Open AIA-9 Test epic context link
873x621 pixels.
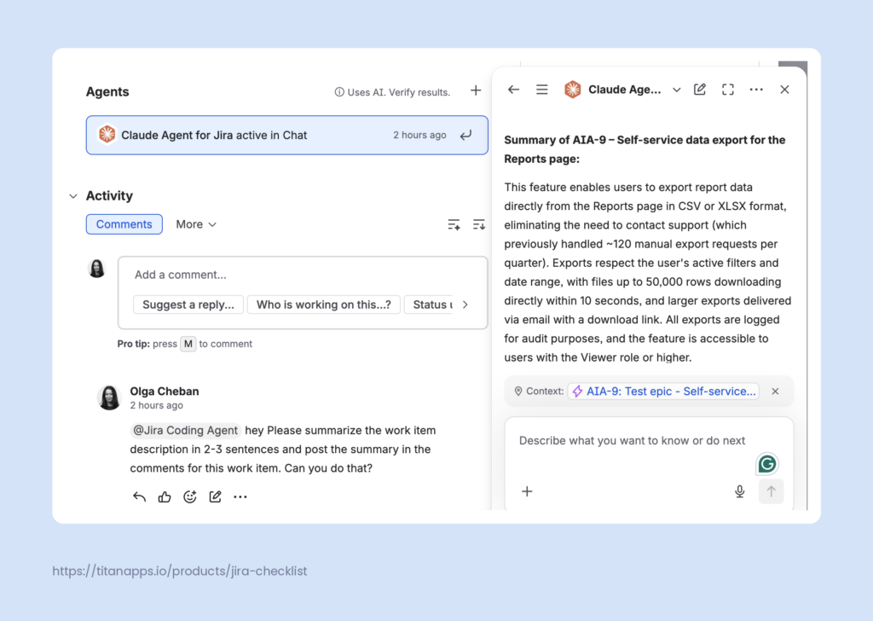663,392
